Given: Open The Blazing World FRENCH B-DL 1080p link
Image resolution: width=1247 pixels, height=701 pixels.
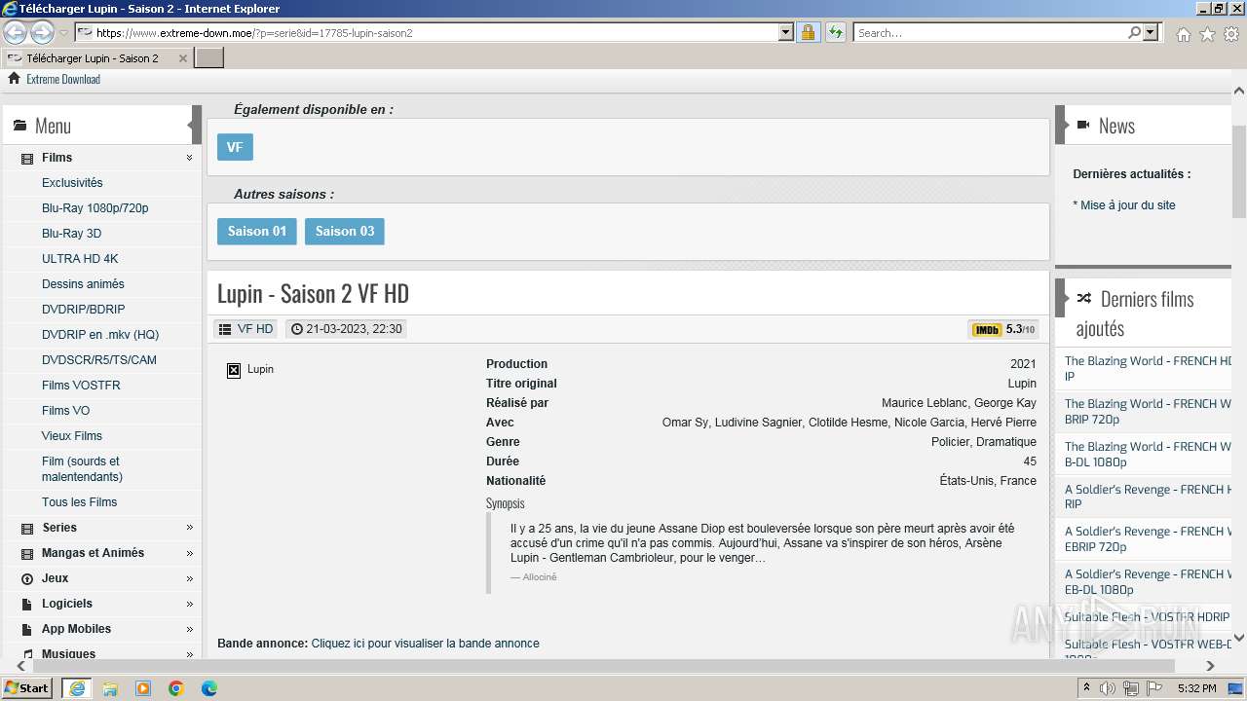Looking at the screenshot, I should [1148, 455].
